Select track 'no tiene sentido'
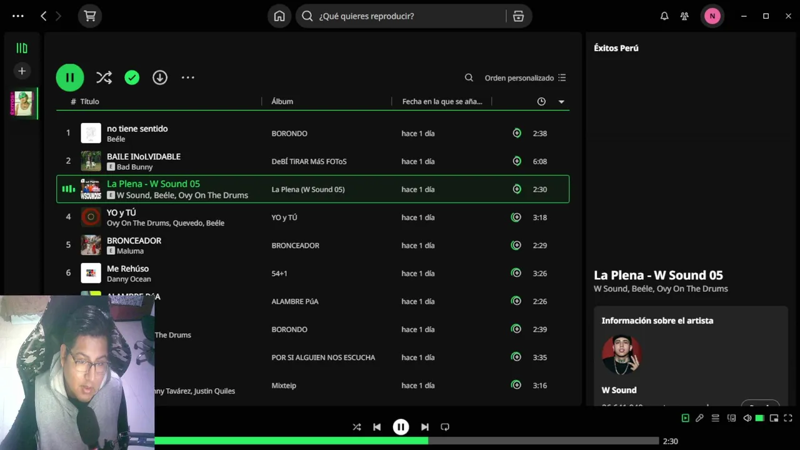Viewport: 800px width, 450px height. pyautogui.click(x=137, y=128)
